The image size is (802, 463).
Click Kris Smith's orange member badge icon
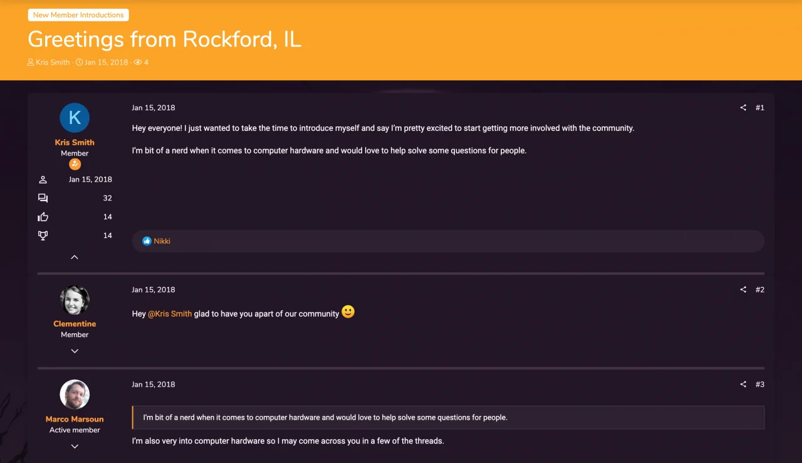coord(75,164)
